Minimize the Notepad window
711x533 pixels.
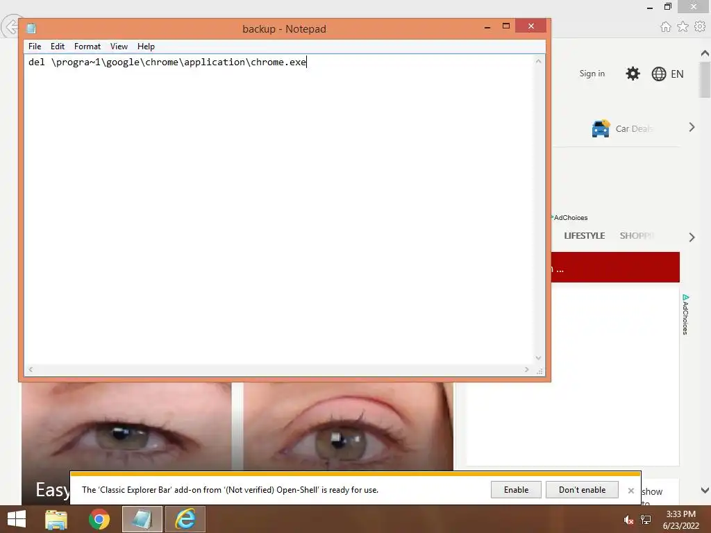[487, 27]
